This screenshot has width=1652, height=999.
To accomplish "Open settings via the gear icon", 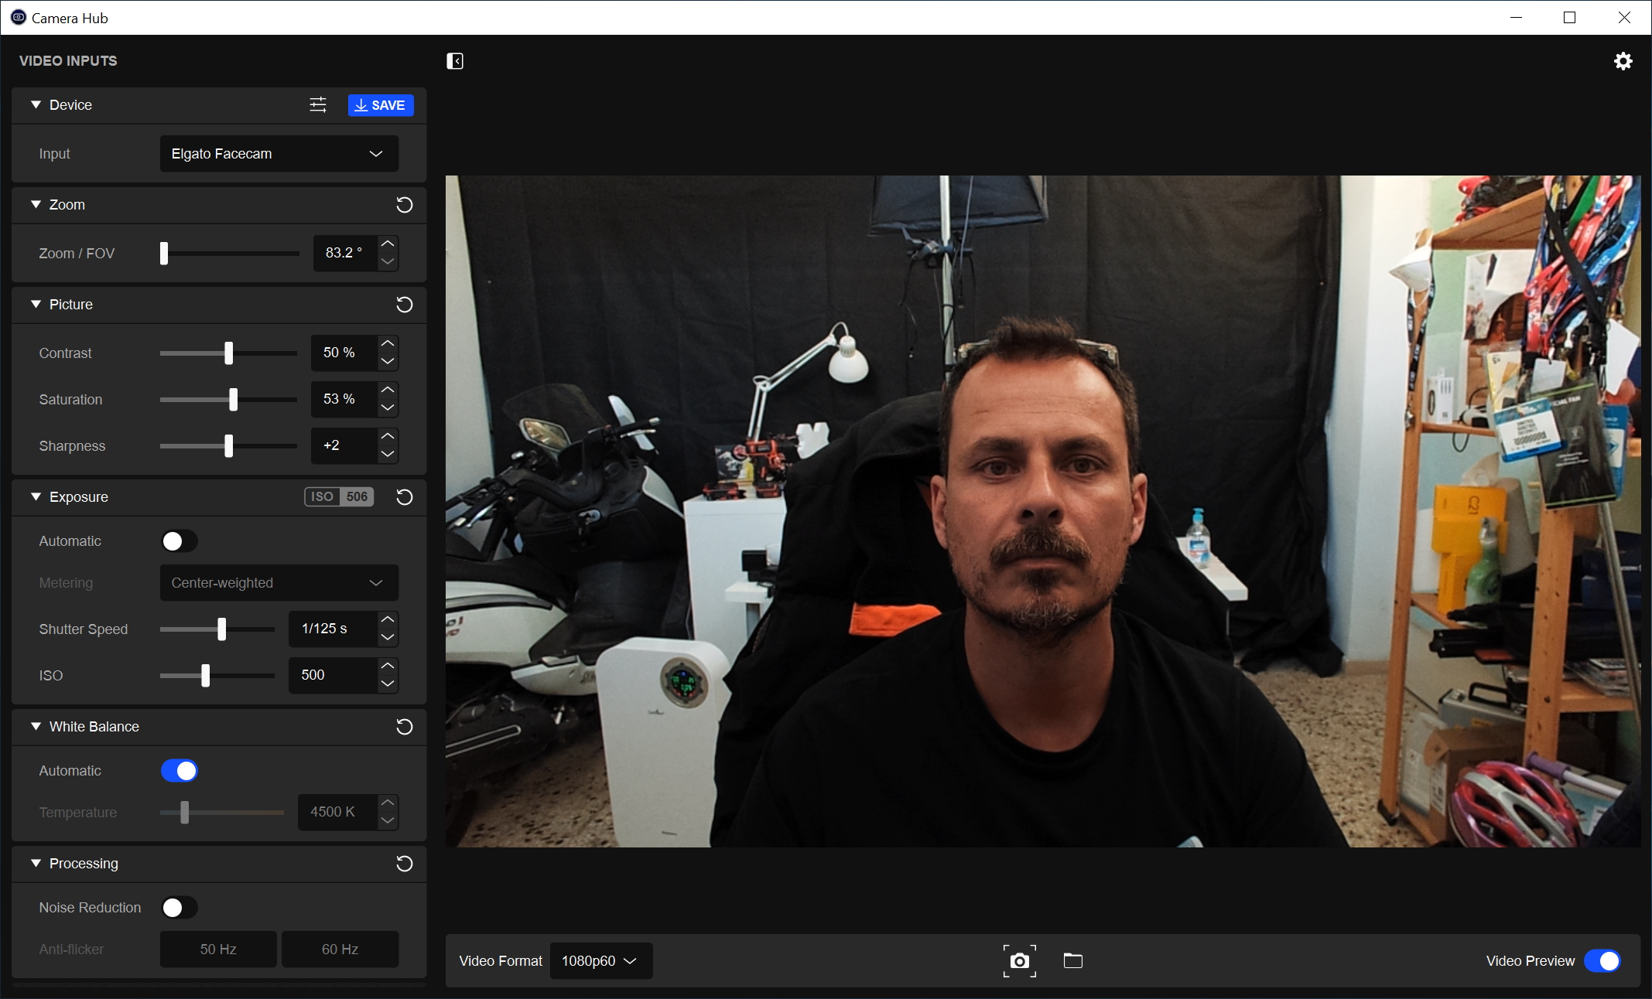I will pyautogui.click(x=1623, y=61).
